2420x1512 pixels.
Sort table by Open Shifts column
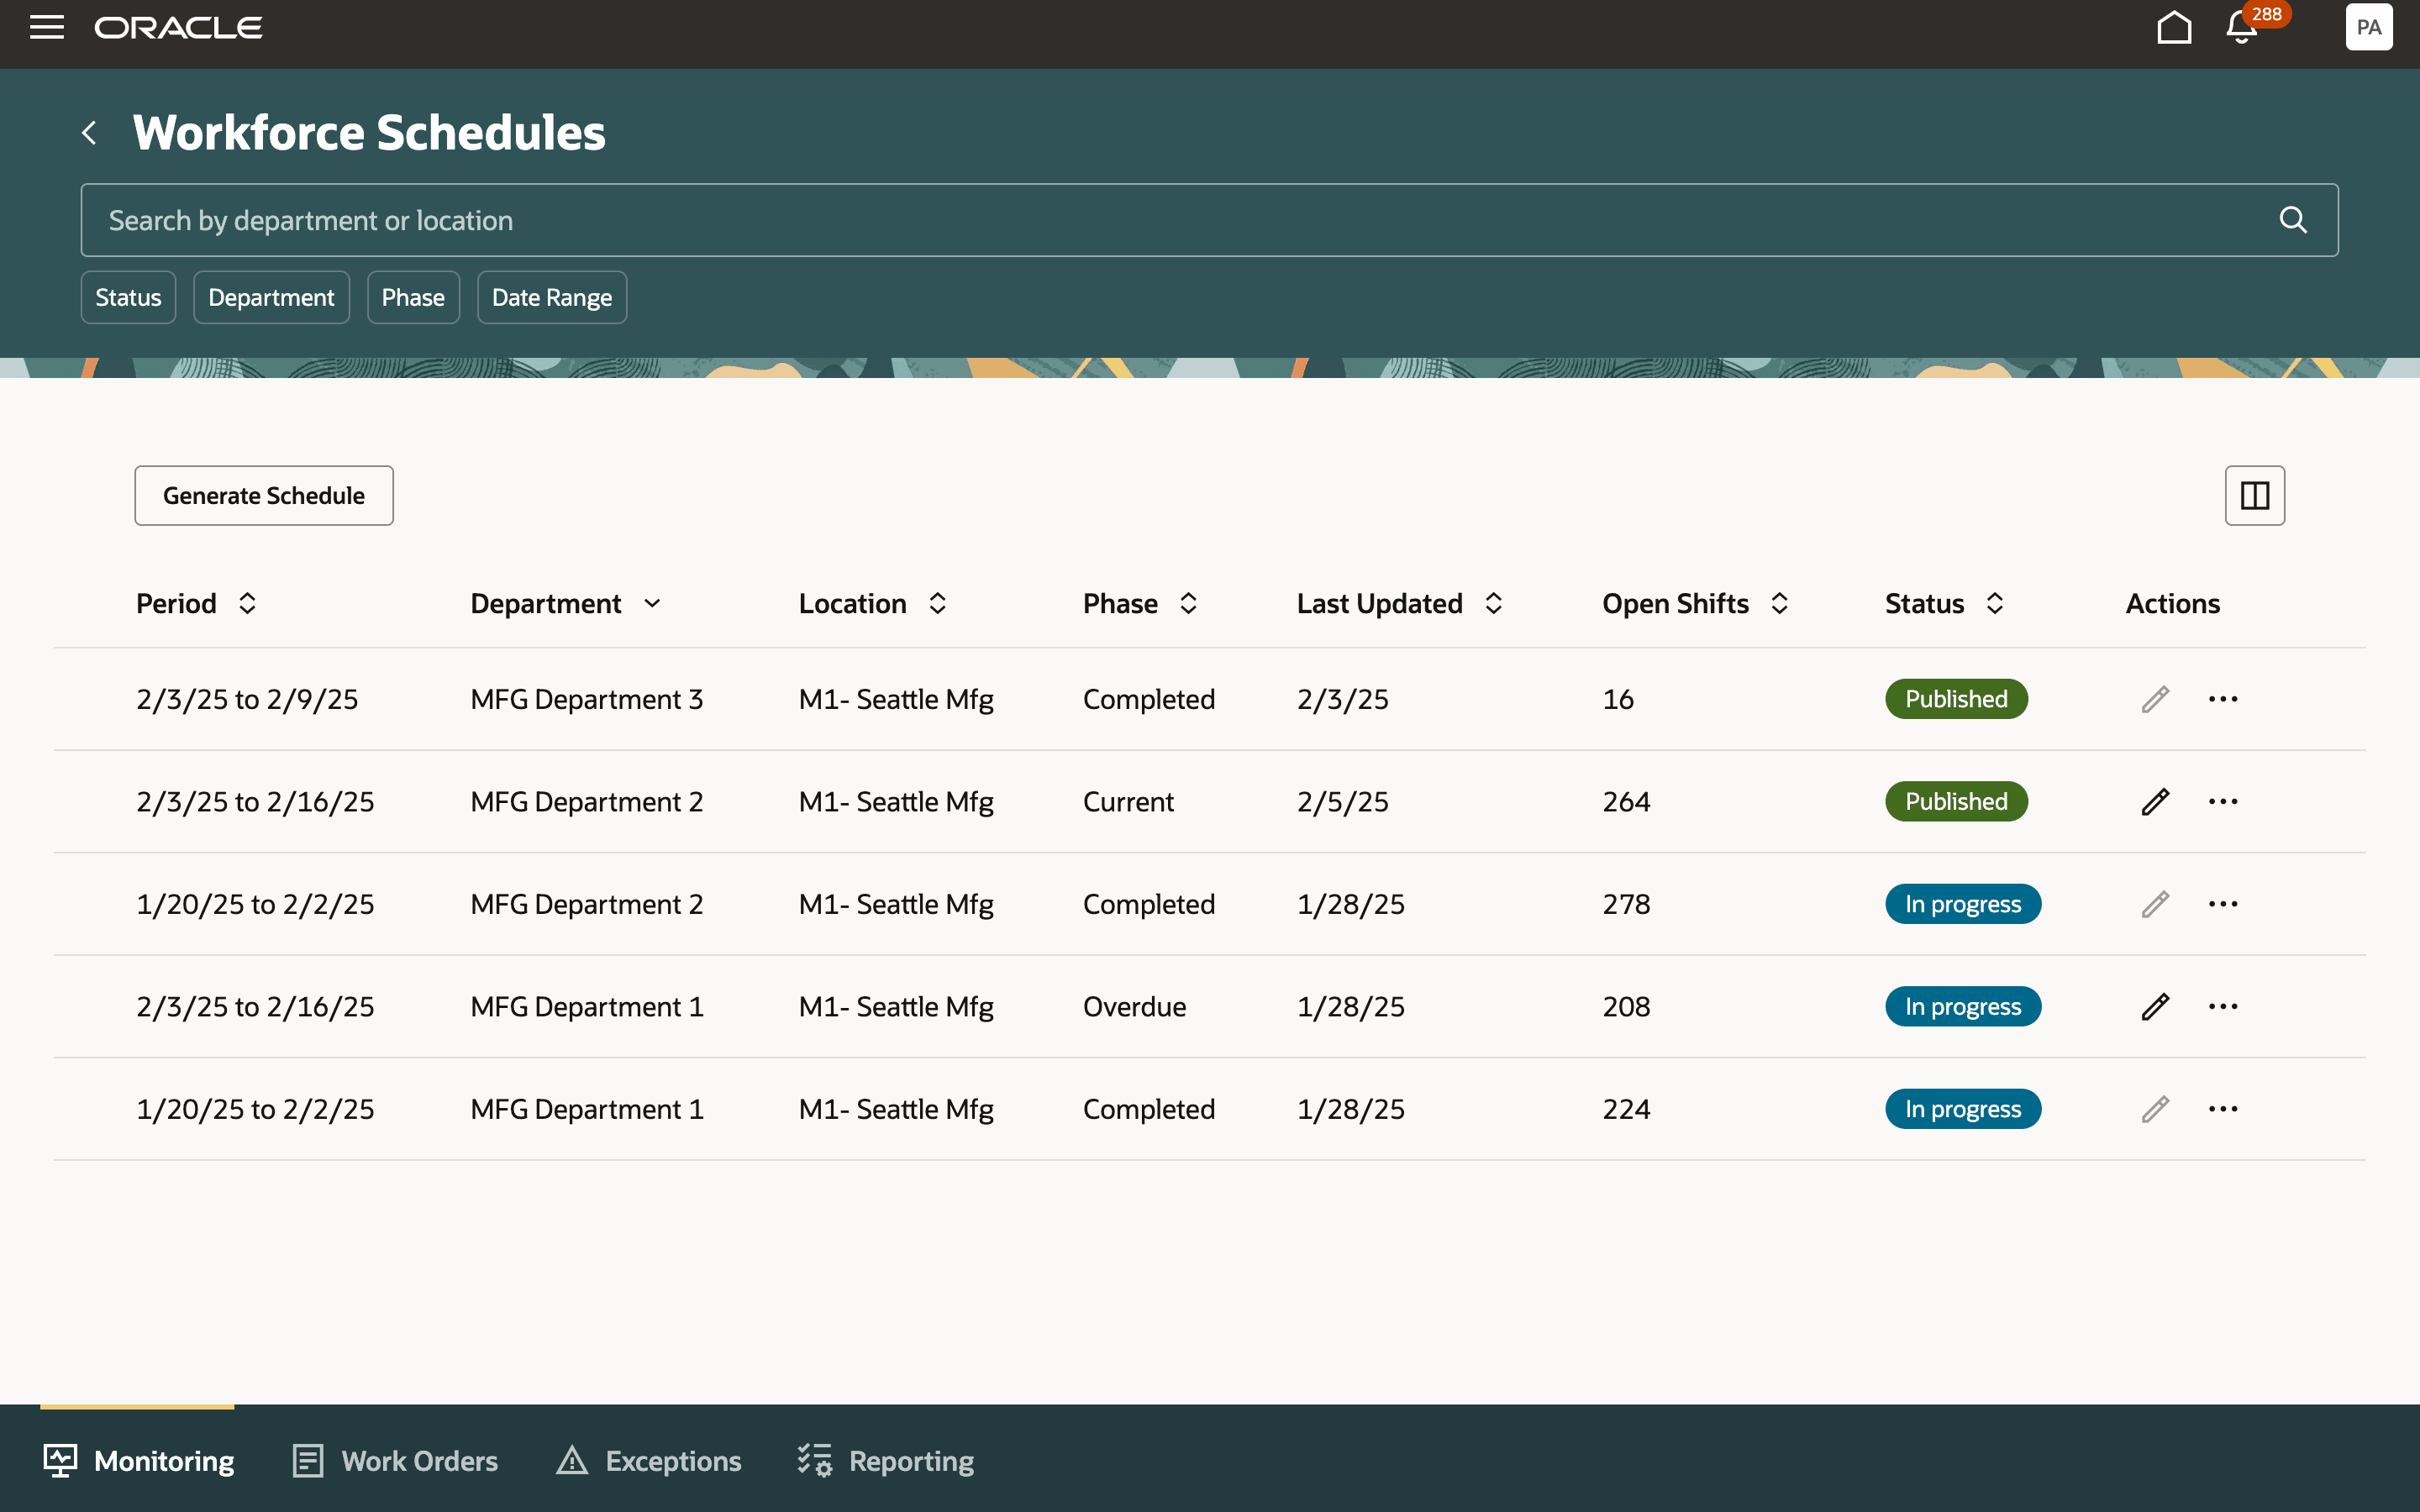[1779, 603]
